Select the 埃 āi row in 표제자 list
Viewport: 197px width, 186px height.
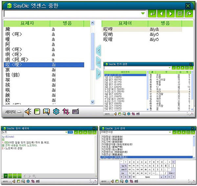pos(44,80)
